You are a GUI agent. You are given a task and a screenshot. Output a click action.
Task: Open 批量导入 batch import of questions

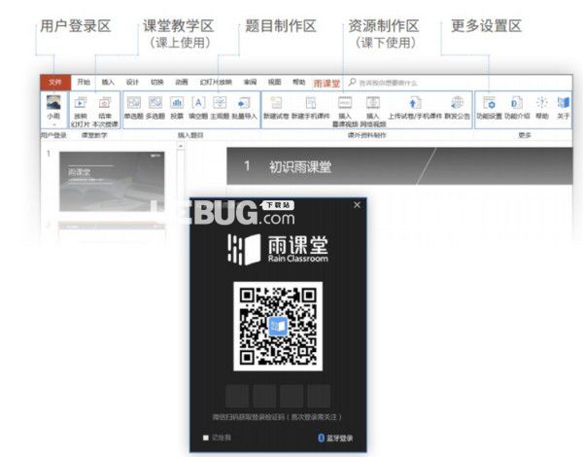(x=244, y=108)
